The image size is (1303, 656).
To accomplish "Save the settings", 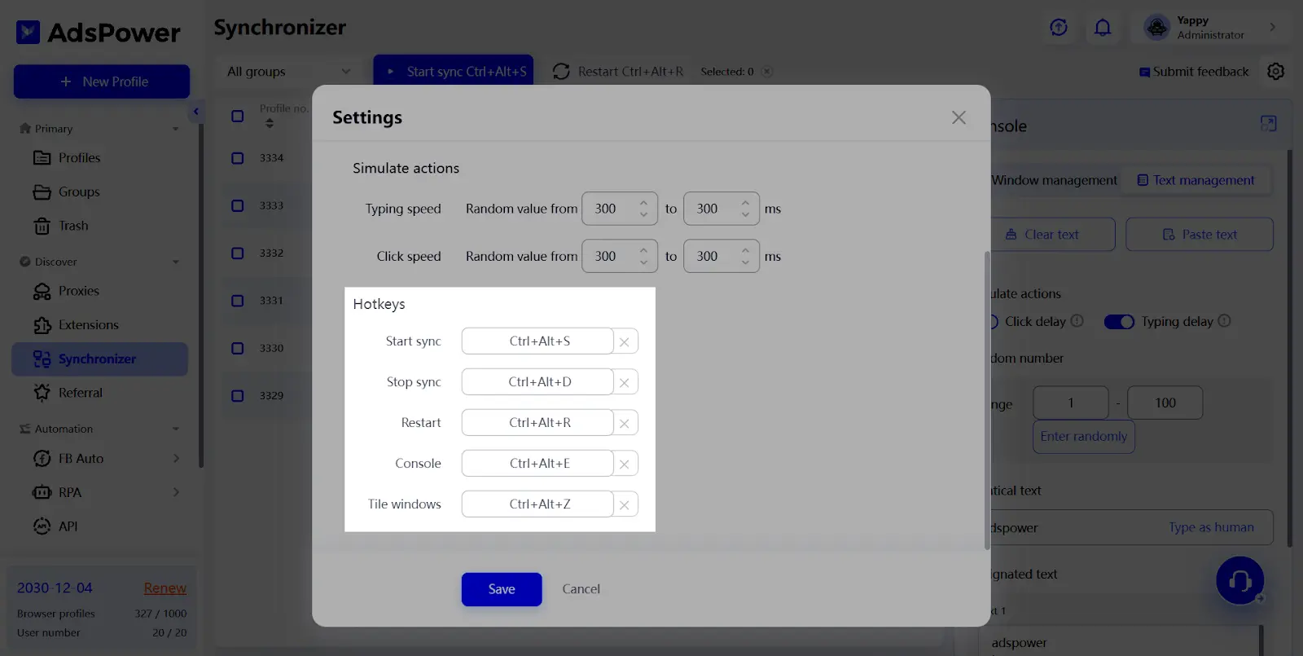I will tap(501, 589).
